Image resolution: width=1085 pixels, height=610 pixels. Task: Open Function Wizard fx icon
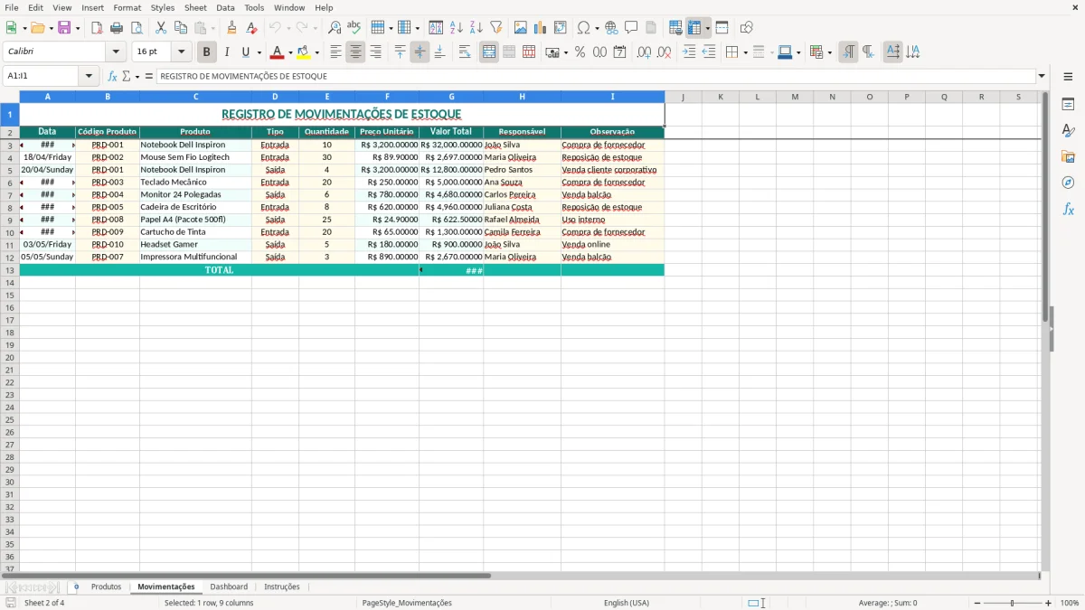[113, 77]
